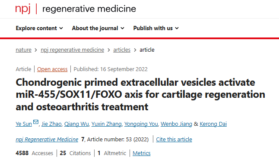Navigate to the articles breadcrumb
This screenshot has width=279, height=165.
point(122,50)
